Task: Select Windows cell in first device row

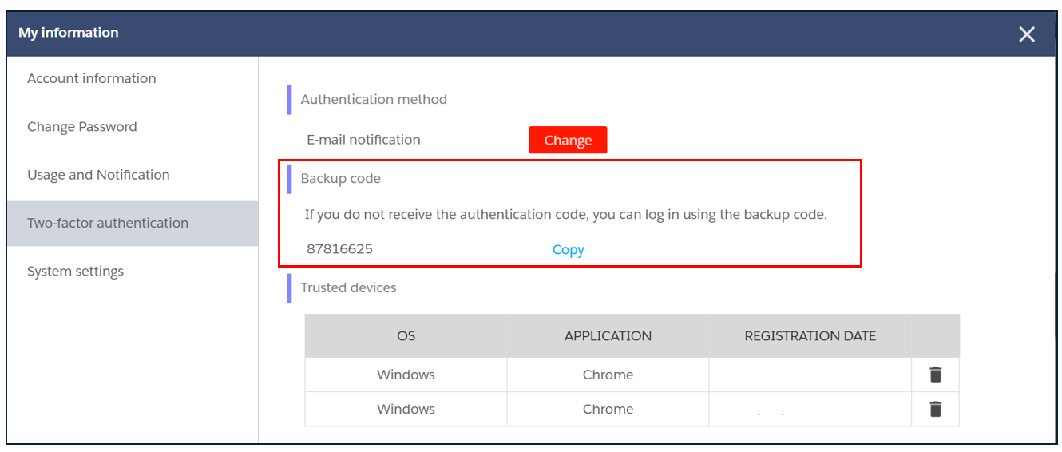Action: (406, 375)
